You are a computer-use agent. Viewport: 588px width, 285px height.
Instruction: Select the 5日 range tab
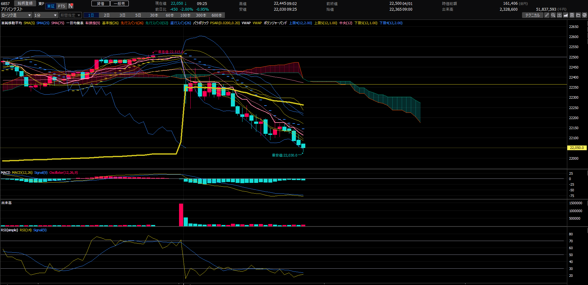click(x=138, y=15)
